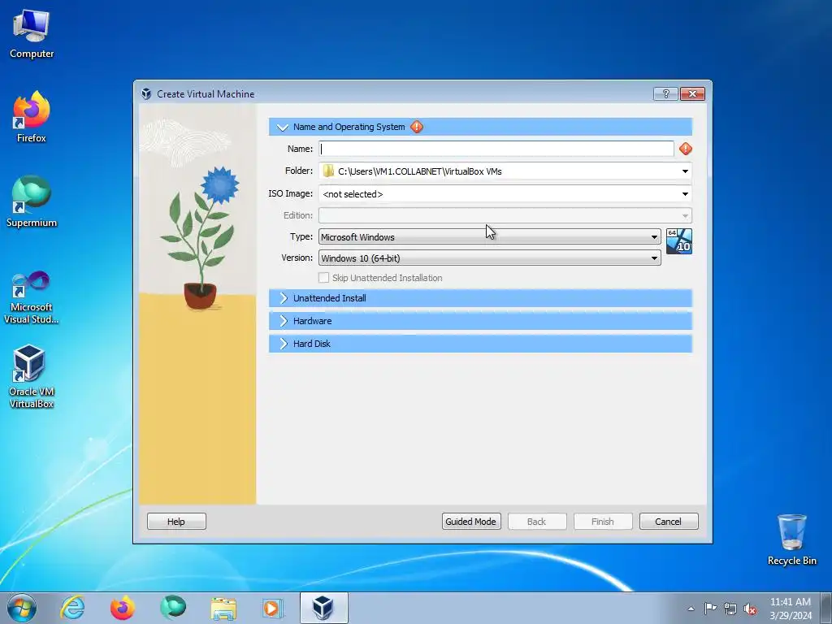The height and width of the screenshot is (624, 832).
Task: Open the Computer desktop icon
Action: 32,33
